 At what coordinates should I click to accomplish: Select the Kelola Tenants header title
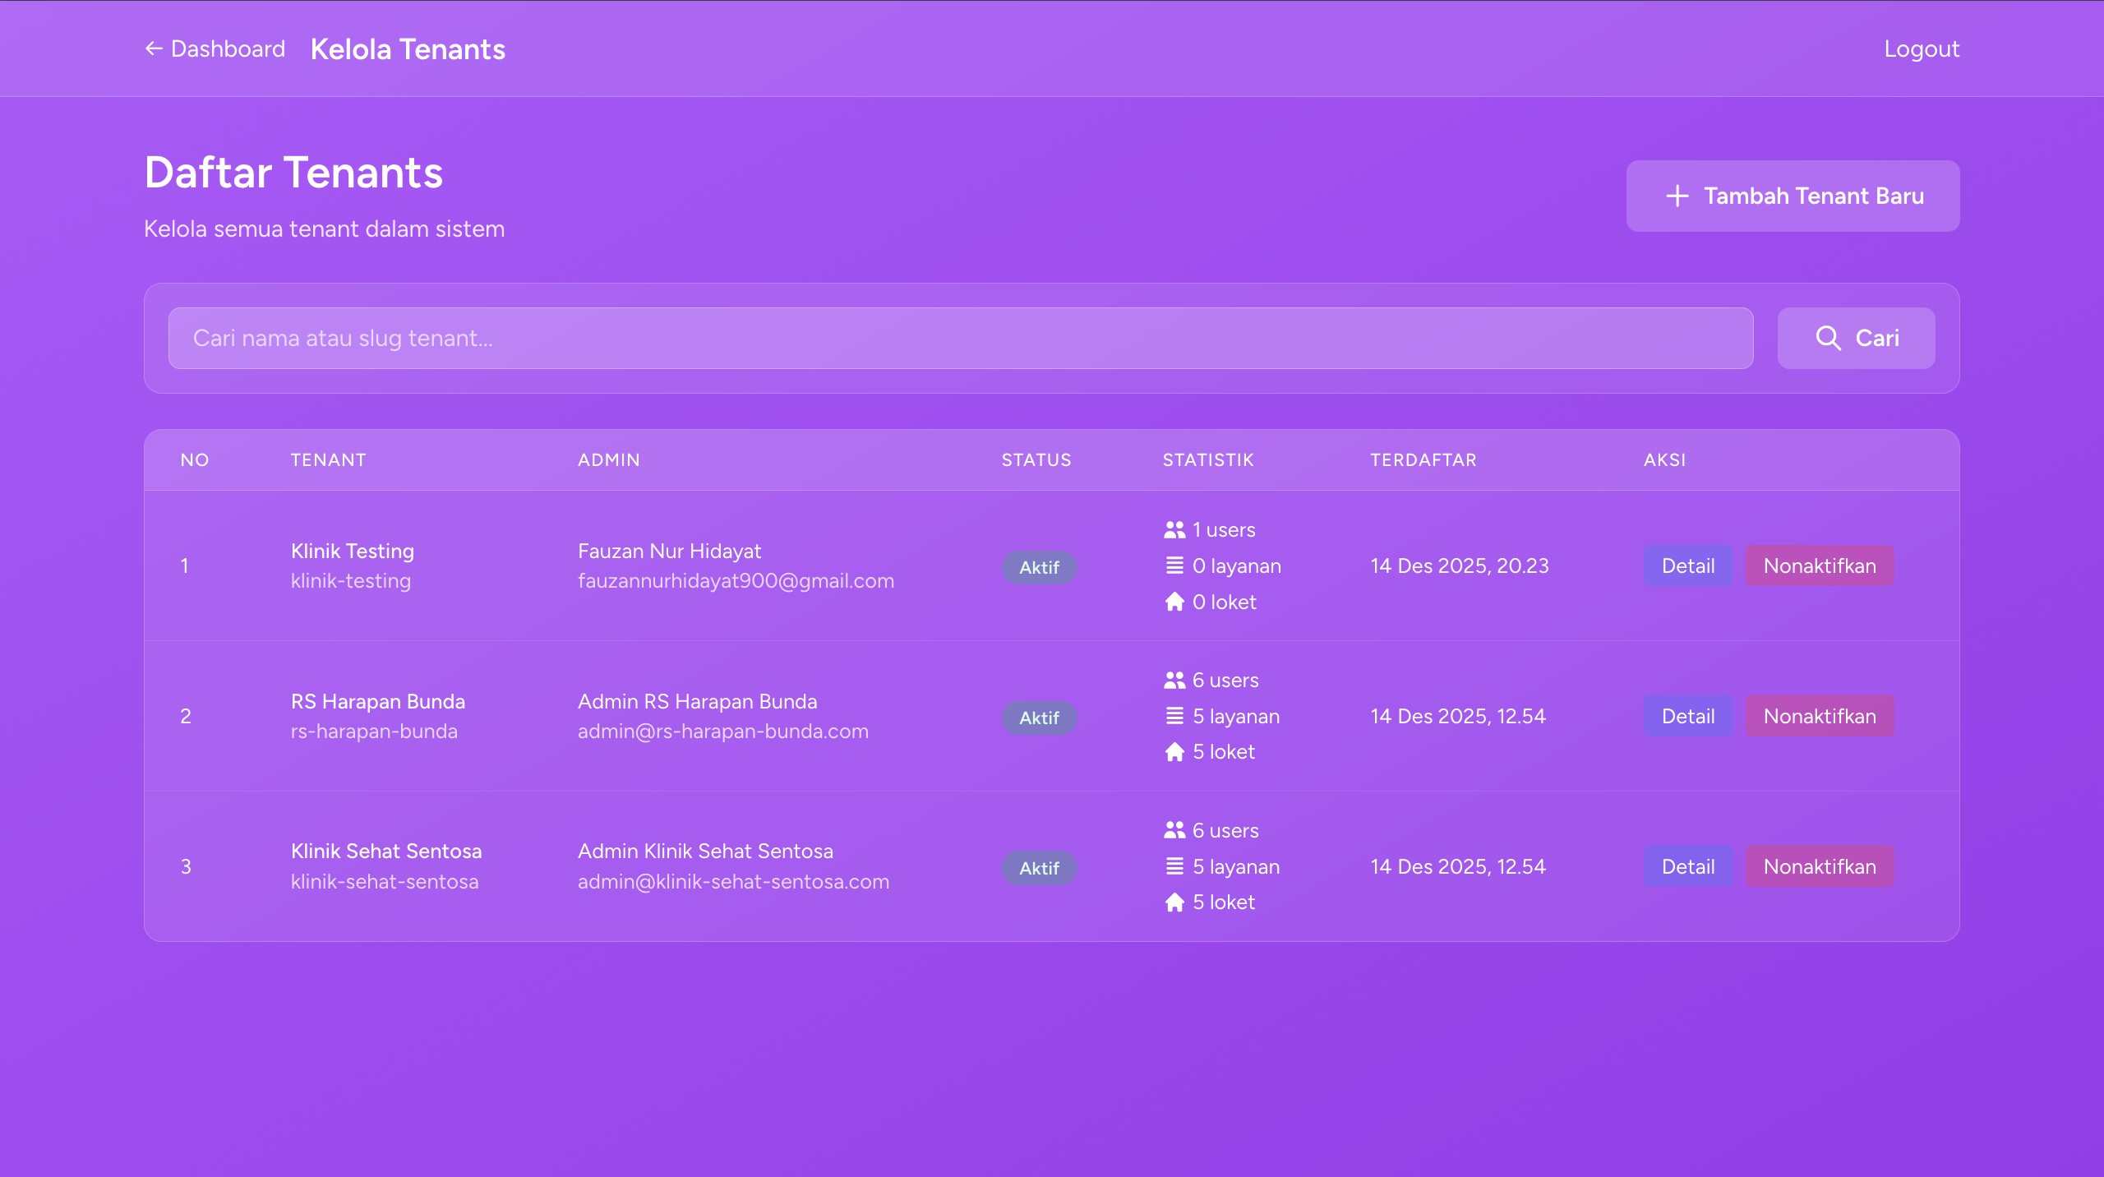click(408, 48)
